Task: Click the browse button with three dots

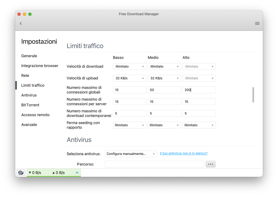Action: (x=211, y=164)
